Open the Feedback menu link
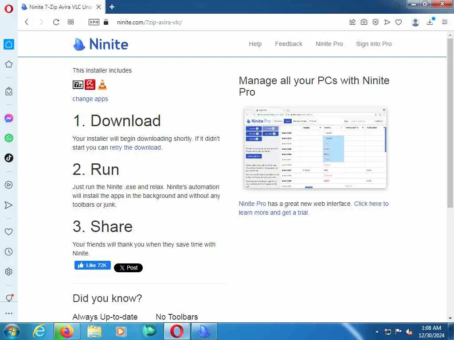 288,44
